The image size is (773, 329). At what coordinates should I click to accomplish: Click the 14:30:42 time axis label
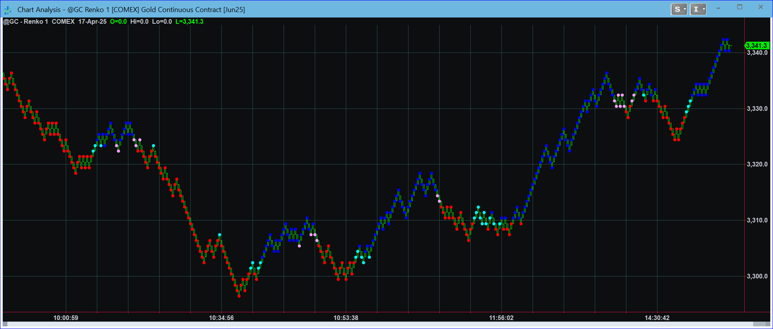(657, 318)
